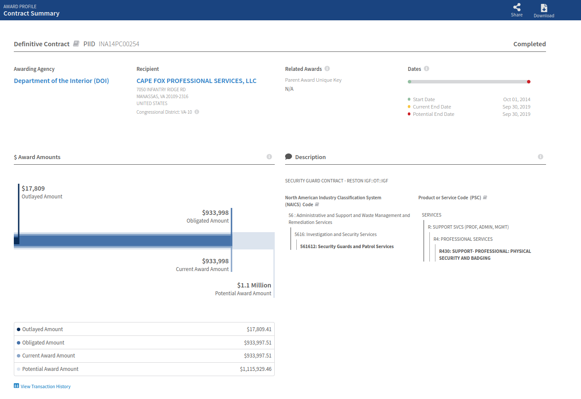Select the Outlayed Amount table row
Viewport: 581px width, 399px height.
coord(144,329)
